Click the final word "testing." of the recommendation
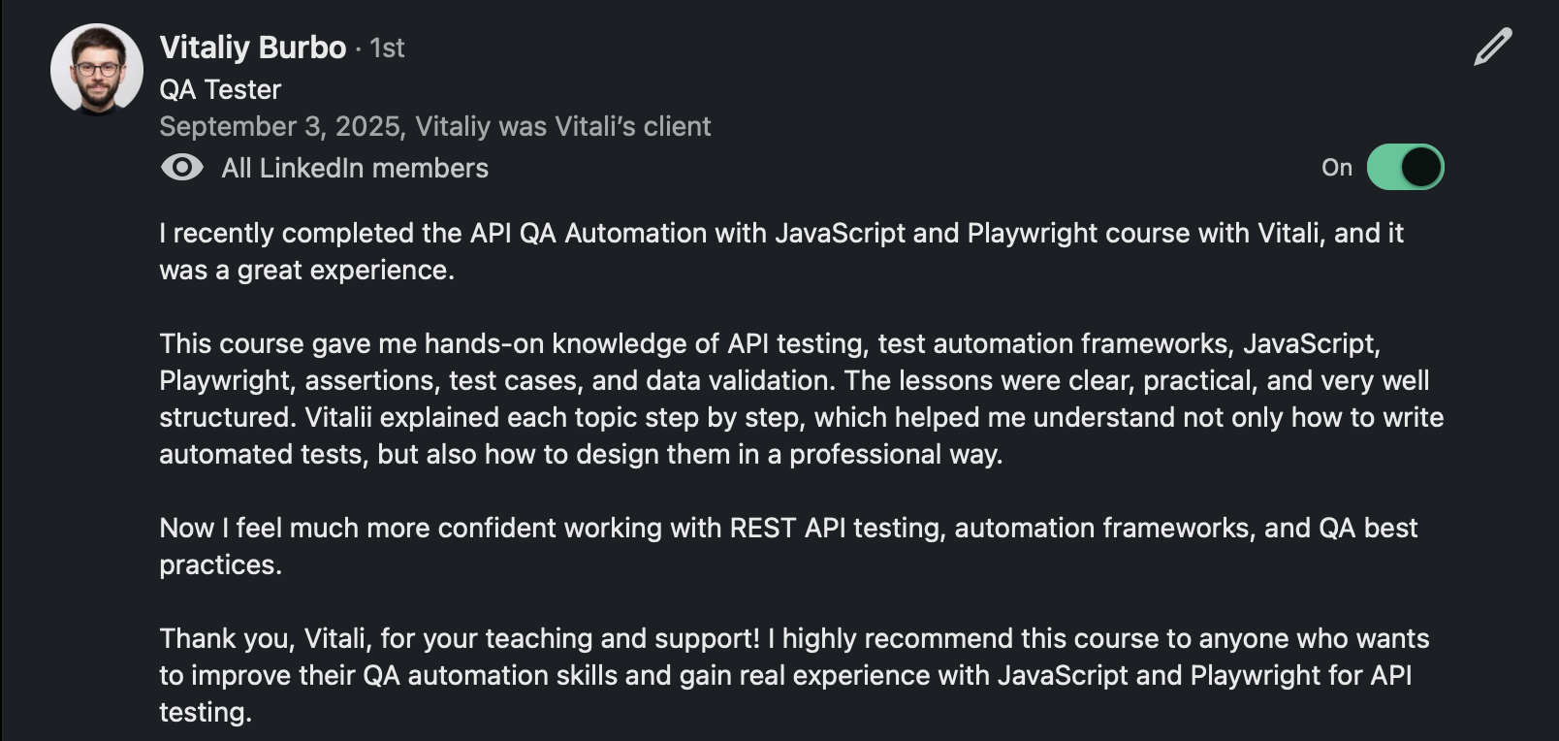This screenshot has width=1559, height=741. [x=206, y=713]
